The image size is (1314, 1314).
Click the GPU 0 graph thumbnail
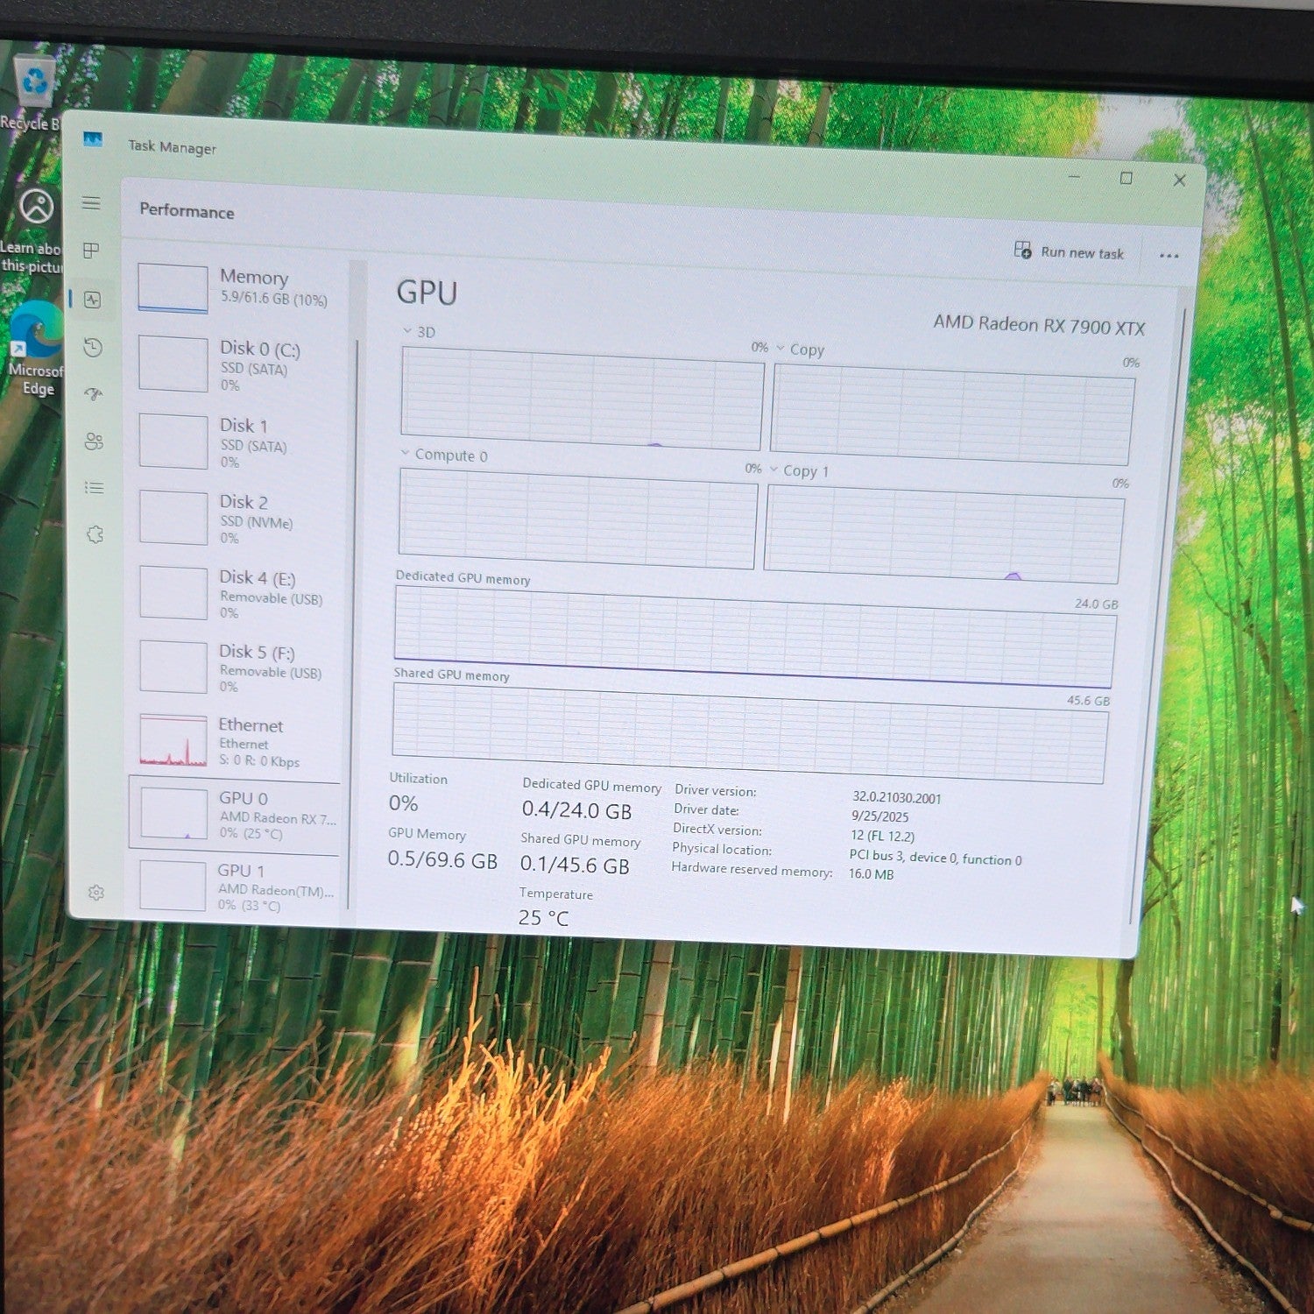coord(173,814)
